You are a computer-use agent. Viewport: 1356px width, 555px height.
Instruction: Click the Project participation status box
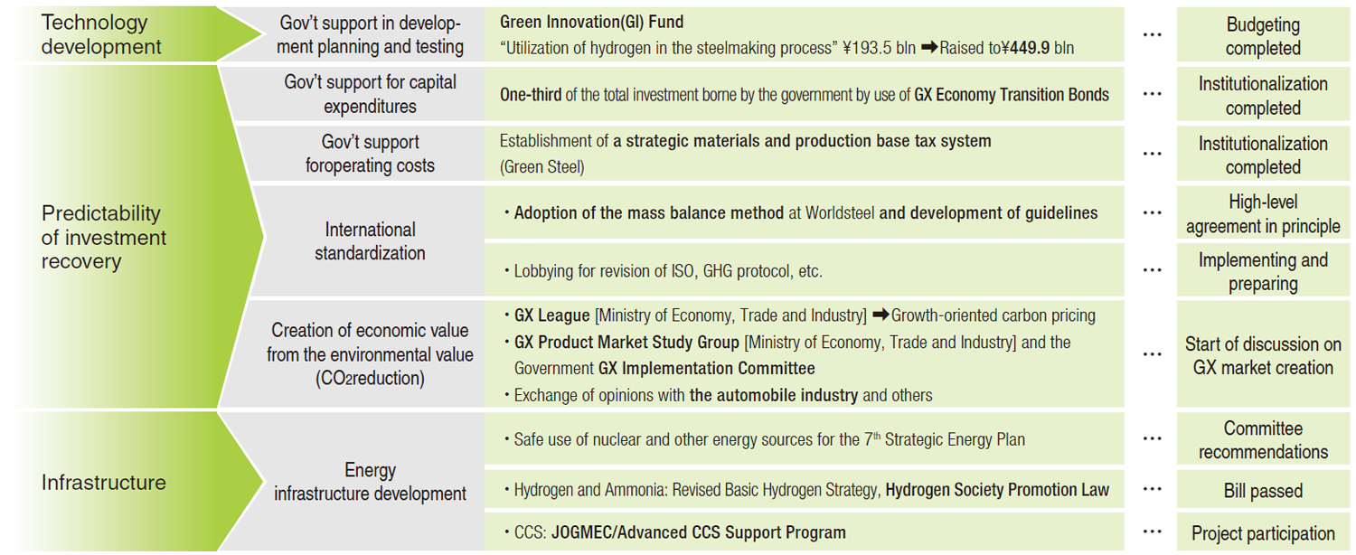[1263, 533]
